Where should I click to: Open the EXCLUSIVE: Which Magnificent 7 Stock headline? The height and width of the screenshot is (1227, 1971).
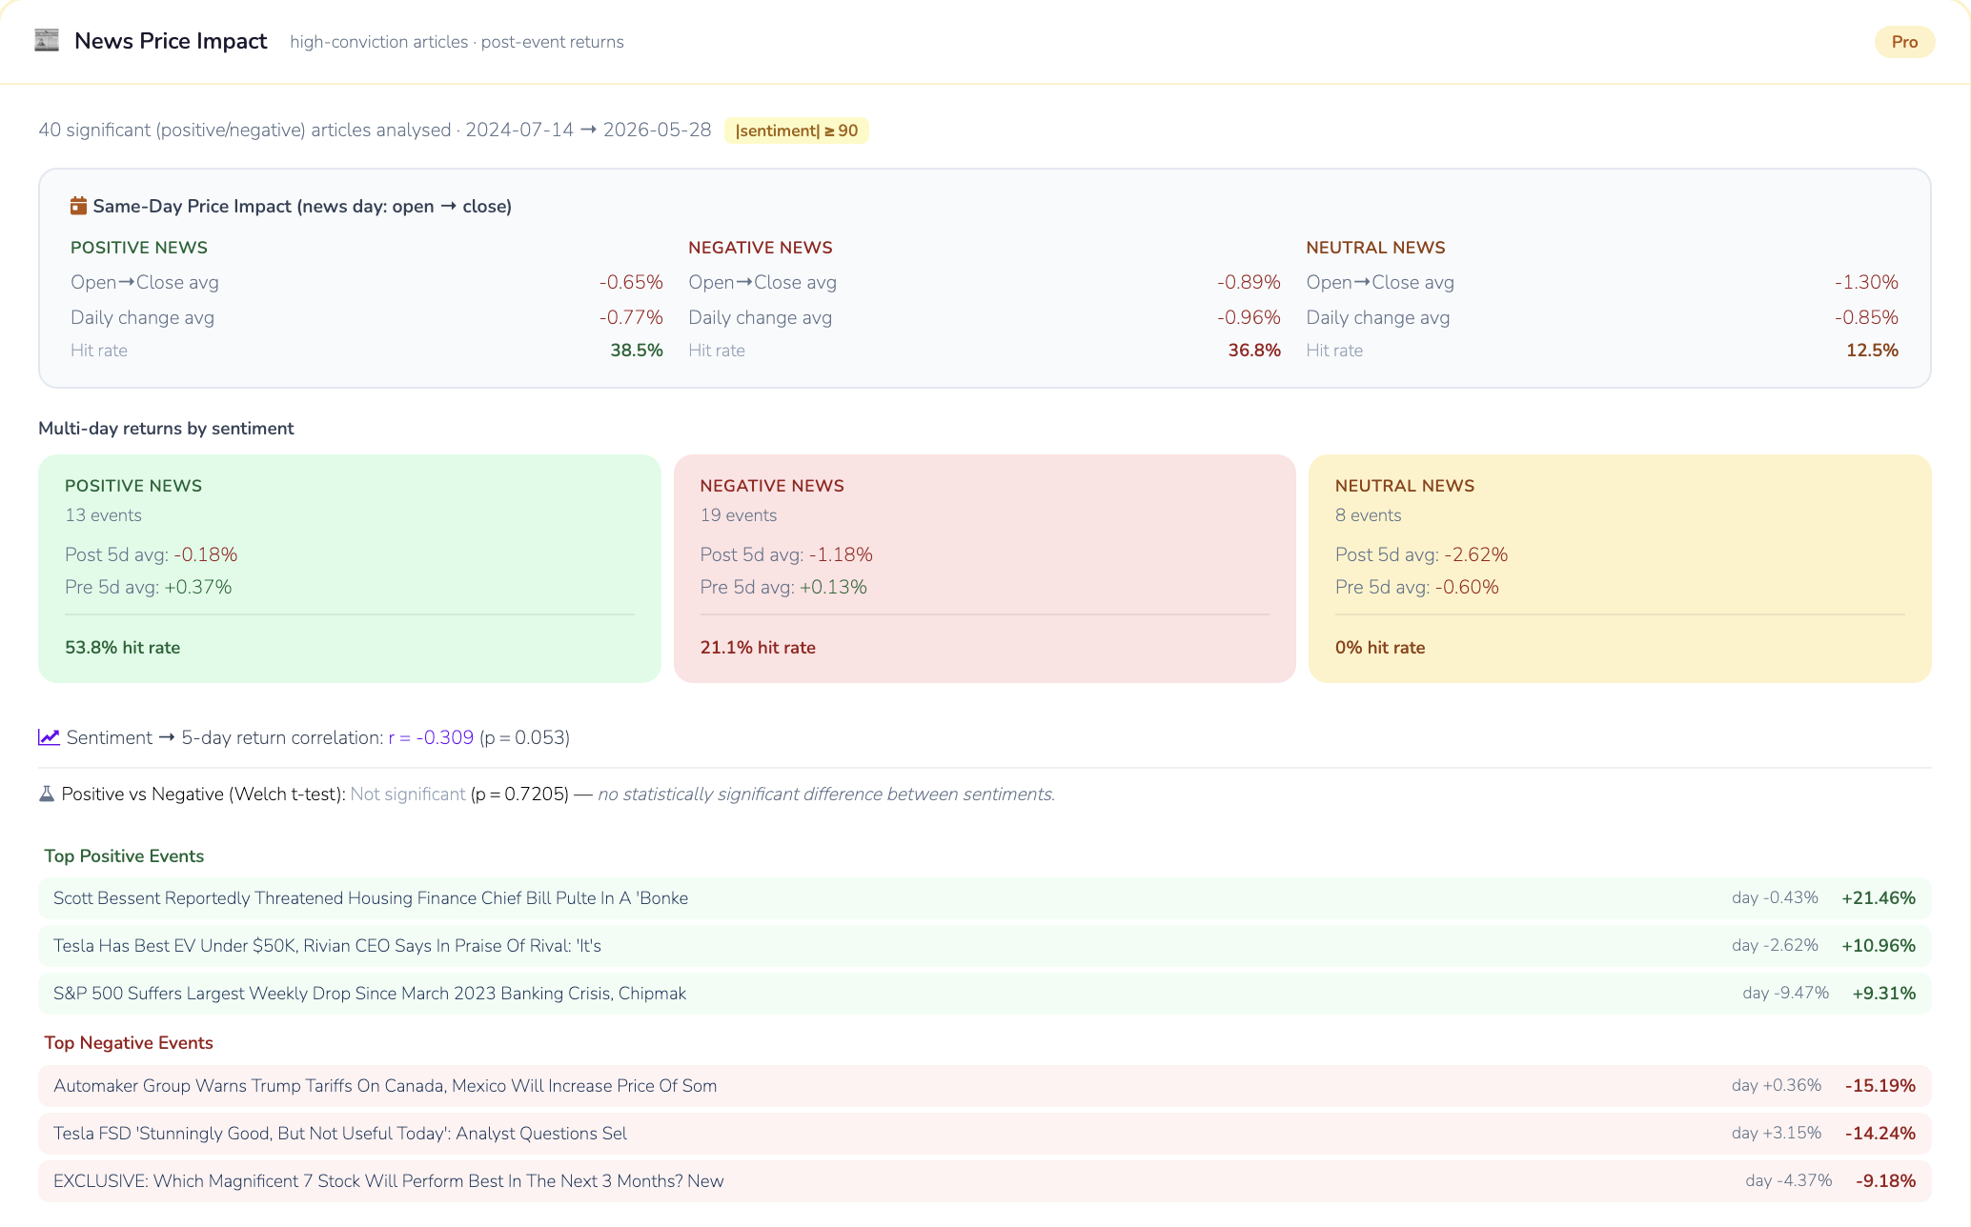coord(389,1181)
